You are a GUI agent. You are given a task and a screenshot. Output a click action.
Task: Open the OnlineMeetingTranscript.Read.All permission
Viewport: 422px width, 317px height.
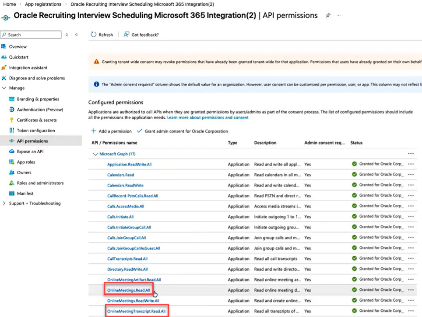[136, 311]
